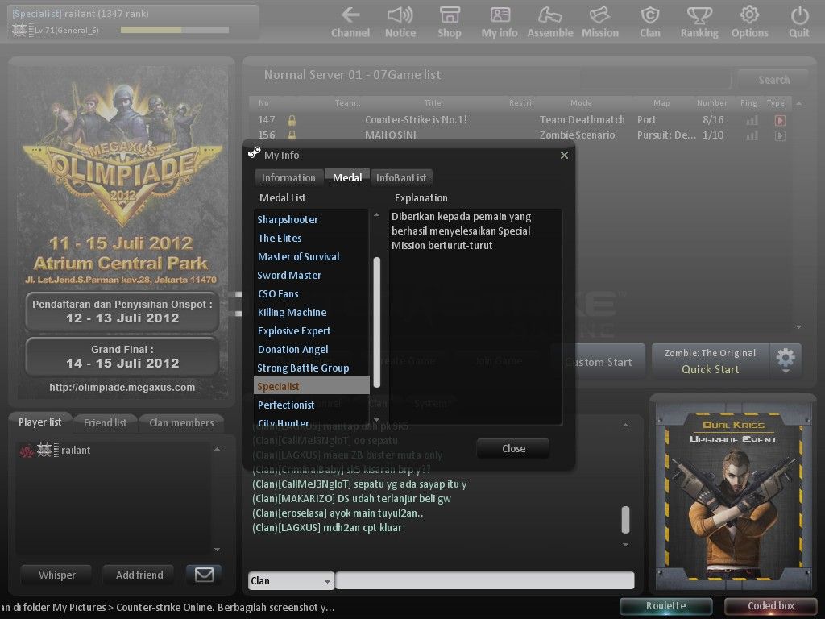This screenshot has width=825, height=619.
Task: Click the experience level progress bar
Action: tap(175, 30)
